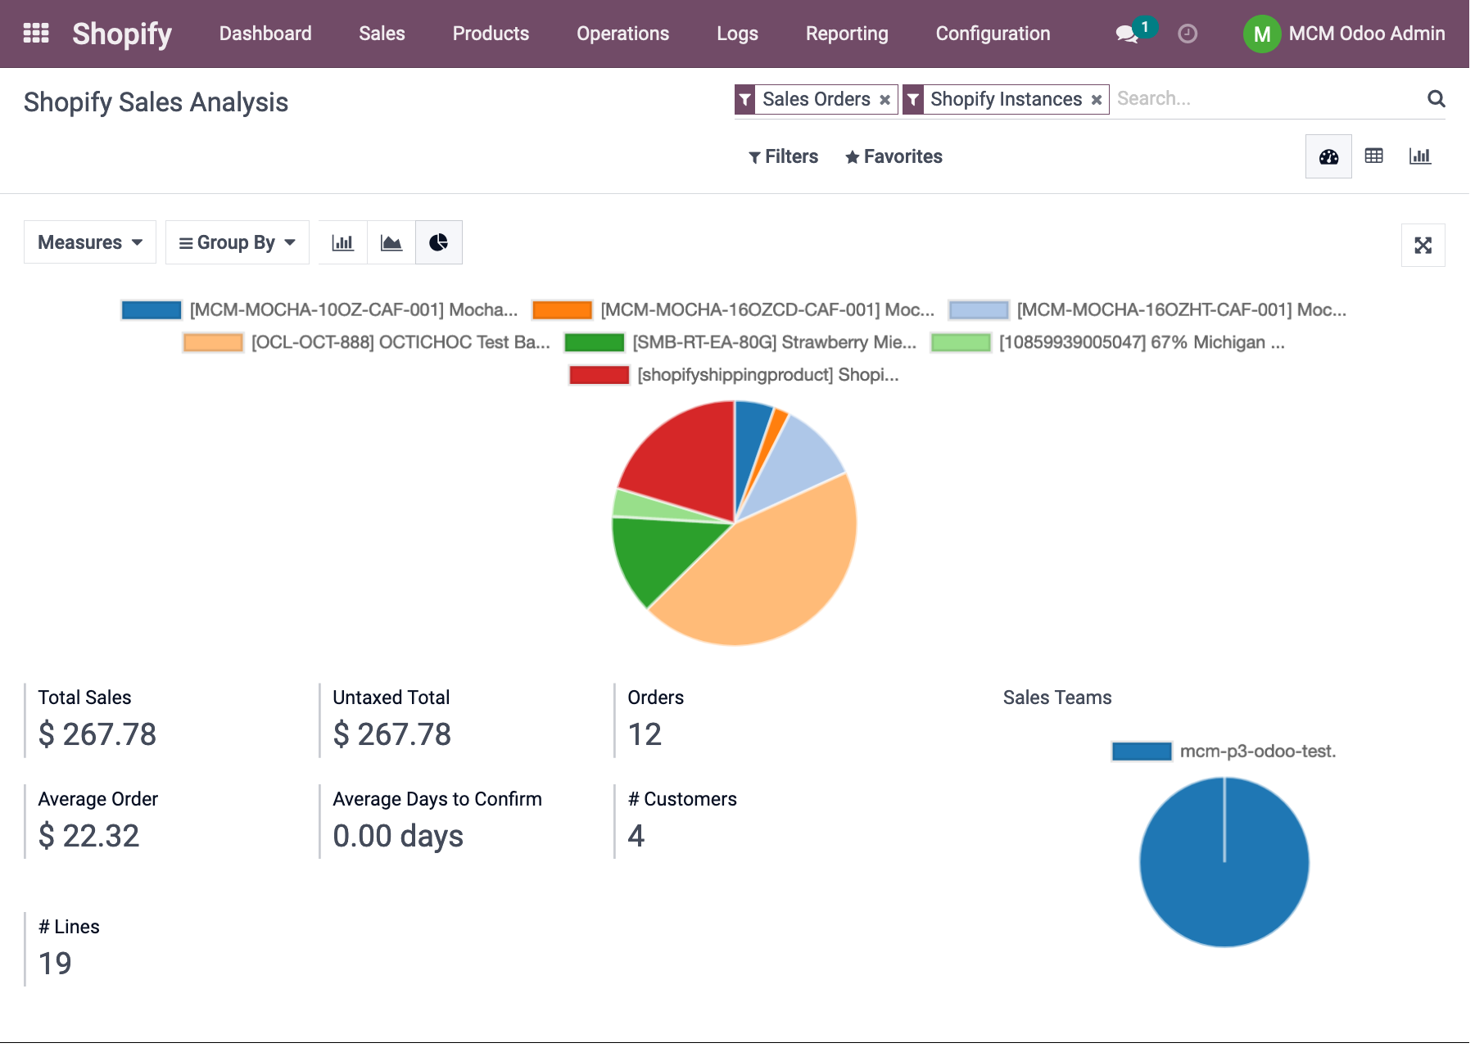Click the Sales Teams label
The height and width of the screenshot is (1052, 1484).
[x=1057, y=698]
